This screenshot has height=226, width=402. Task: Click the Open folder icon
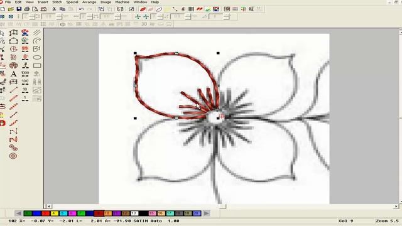[11, 9]
